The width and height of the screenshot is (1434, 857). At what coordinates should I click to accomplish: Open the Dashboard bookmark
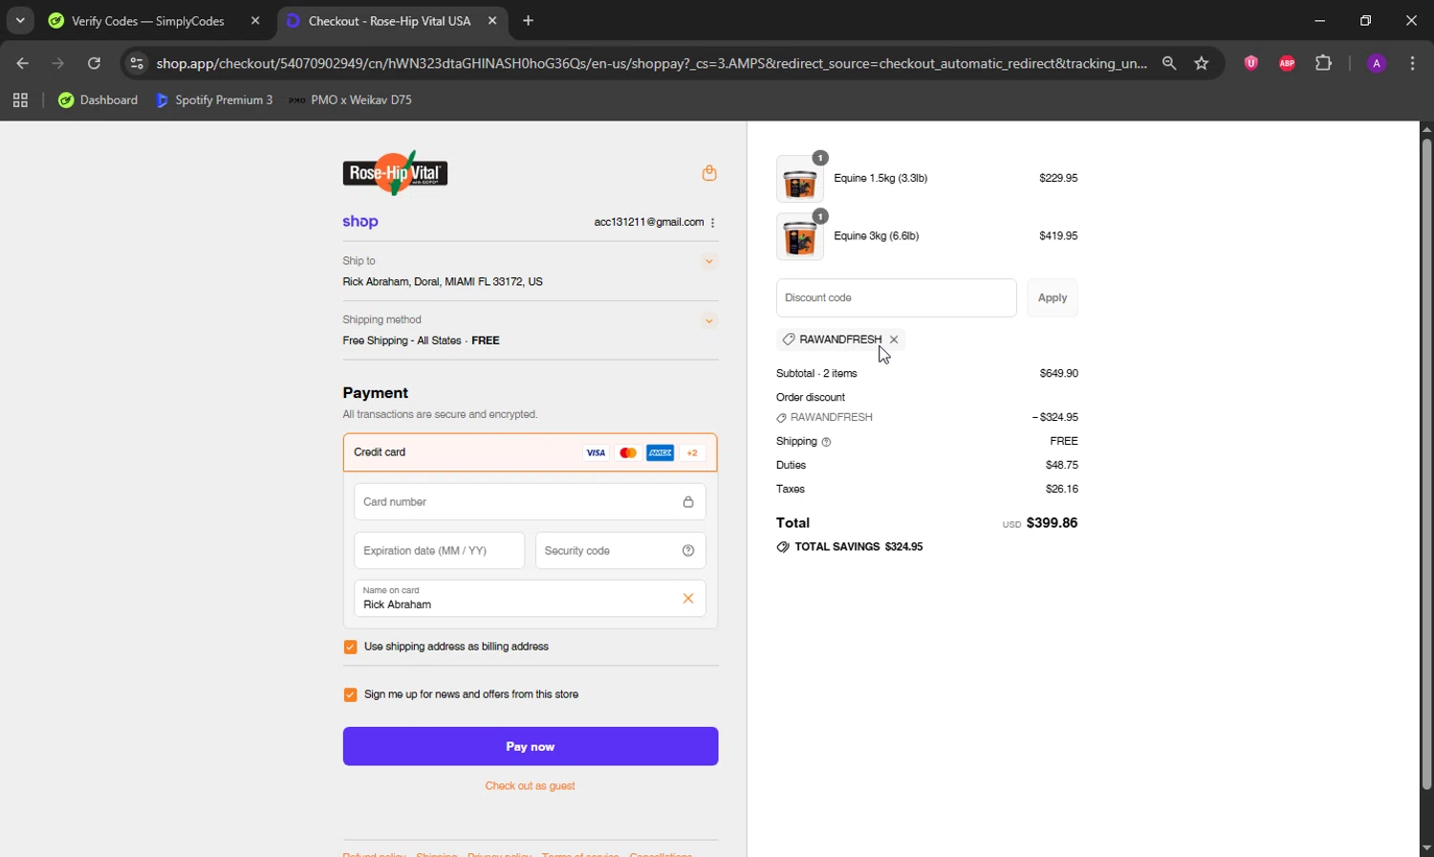pos(98,100)
